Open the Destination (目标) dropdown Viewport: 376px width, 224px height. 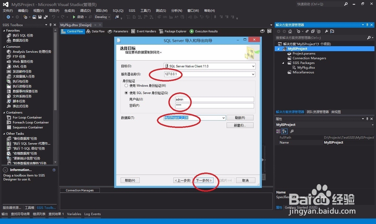[x=253, y=66]
